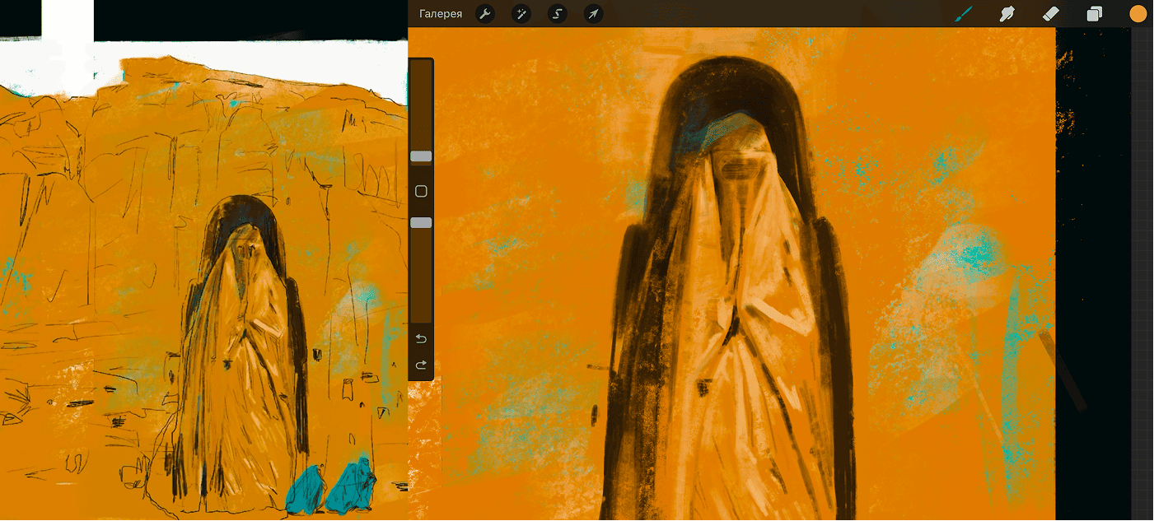Click the brush size slider handle
1154x521 pixels.
pyautogui.click(x=421, y=156)
